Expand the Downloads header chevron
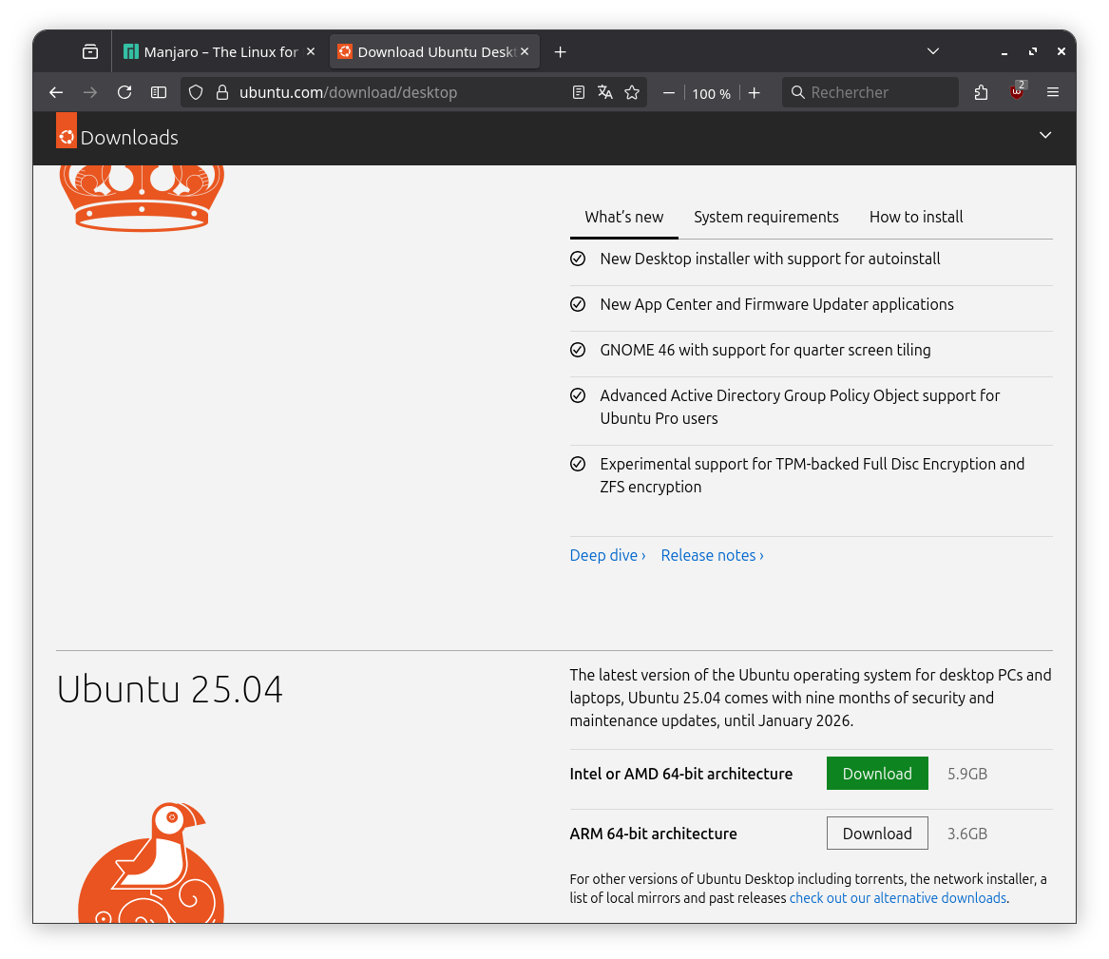 (x=1045, y=135)
